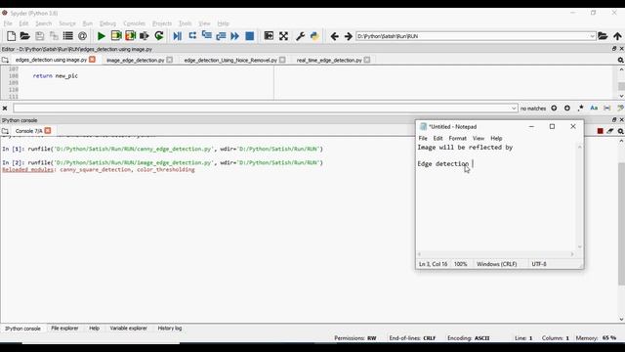Image resolution: width=625 pixels, height=352 pixels.
Task: Open the File menu in Notepad
Action: point(423,138)
